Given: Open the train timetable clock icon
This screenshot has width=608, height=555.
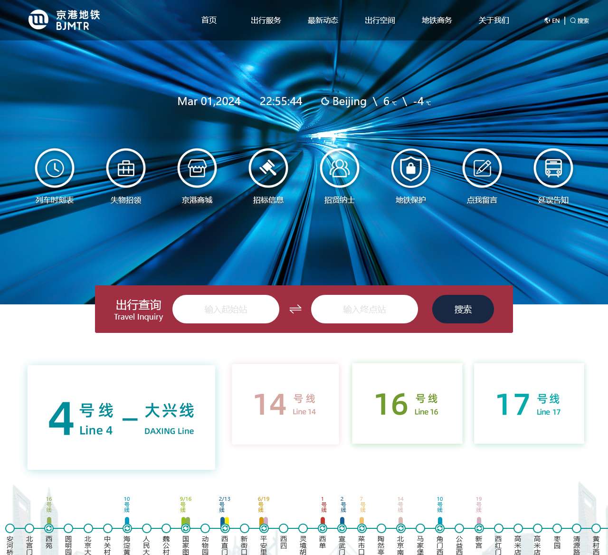Looking at the screenshot, I should coord(55,168).
